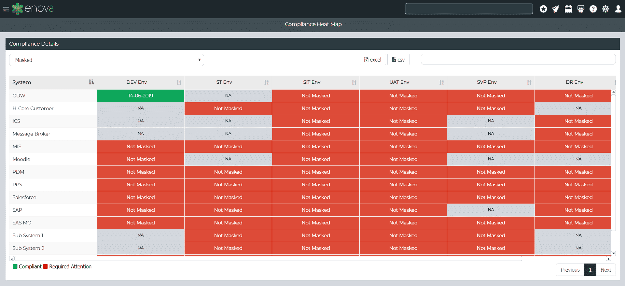Go to the Previous page
The image size is (625, 286).
point(570,270)
